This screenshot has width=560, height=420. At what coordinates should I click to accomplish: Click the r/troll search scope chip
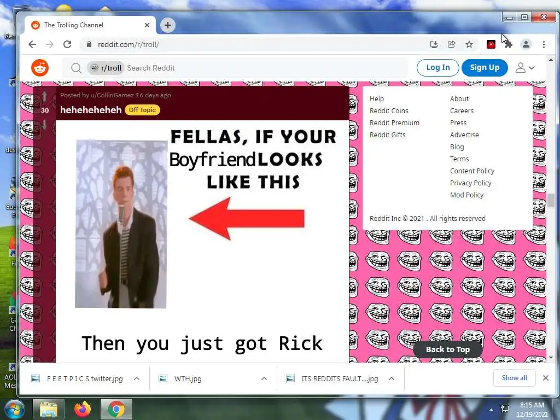pos(106,68)
